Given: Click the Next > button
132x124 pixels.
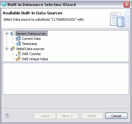Looking at the screenshot, I should pyautogui.click(x=67, y=116).
